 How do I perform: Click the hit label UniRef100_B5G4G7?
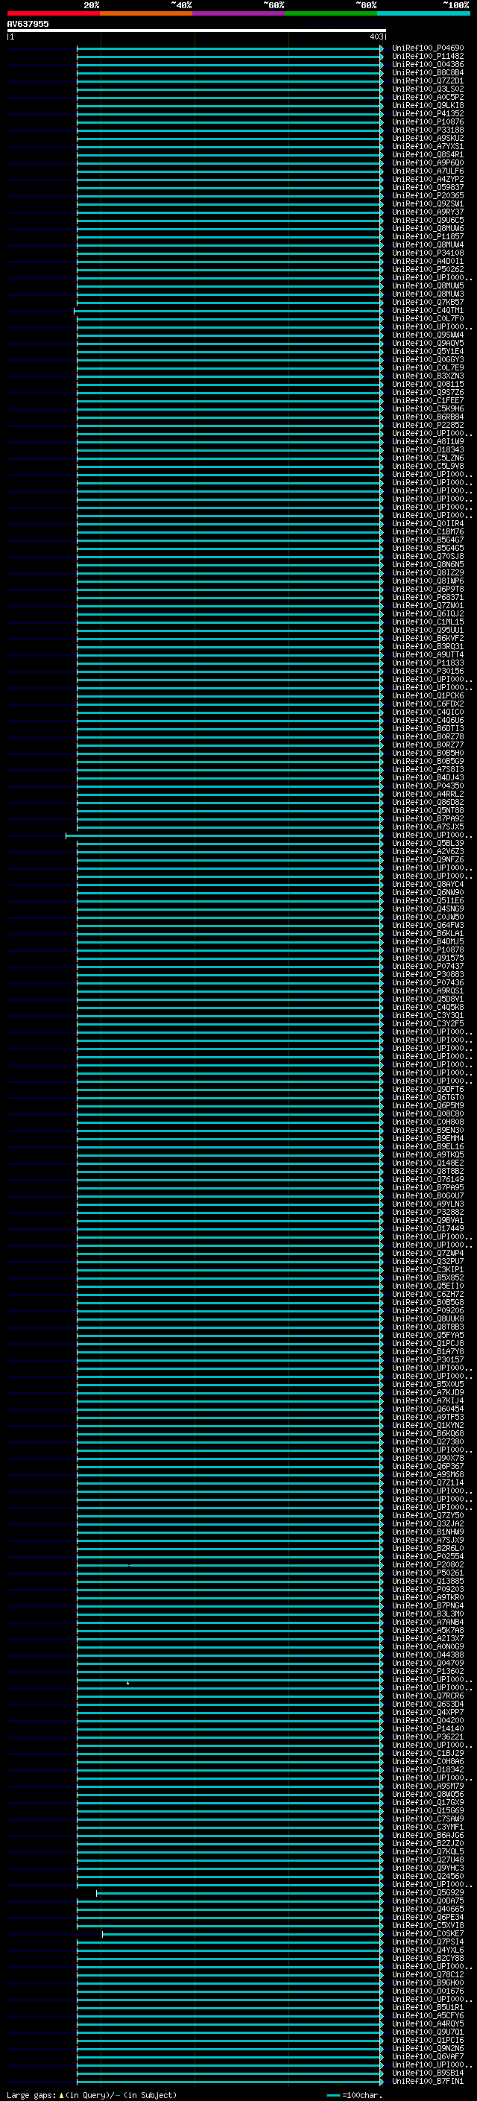click(x=428, y=540)
